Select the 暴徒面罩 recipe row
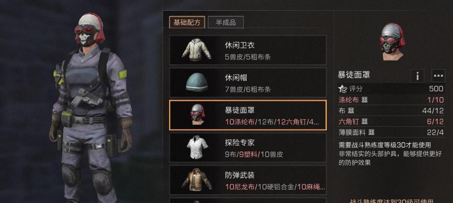This screenshot has height=203, width=453. 248,115
